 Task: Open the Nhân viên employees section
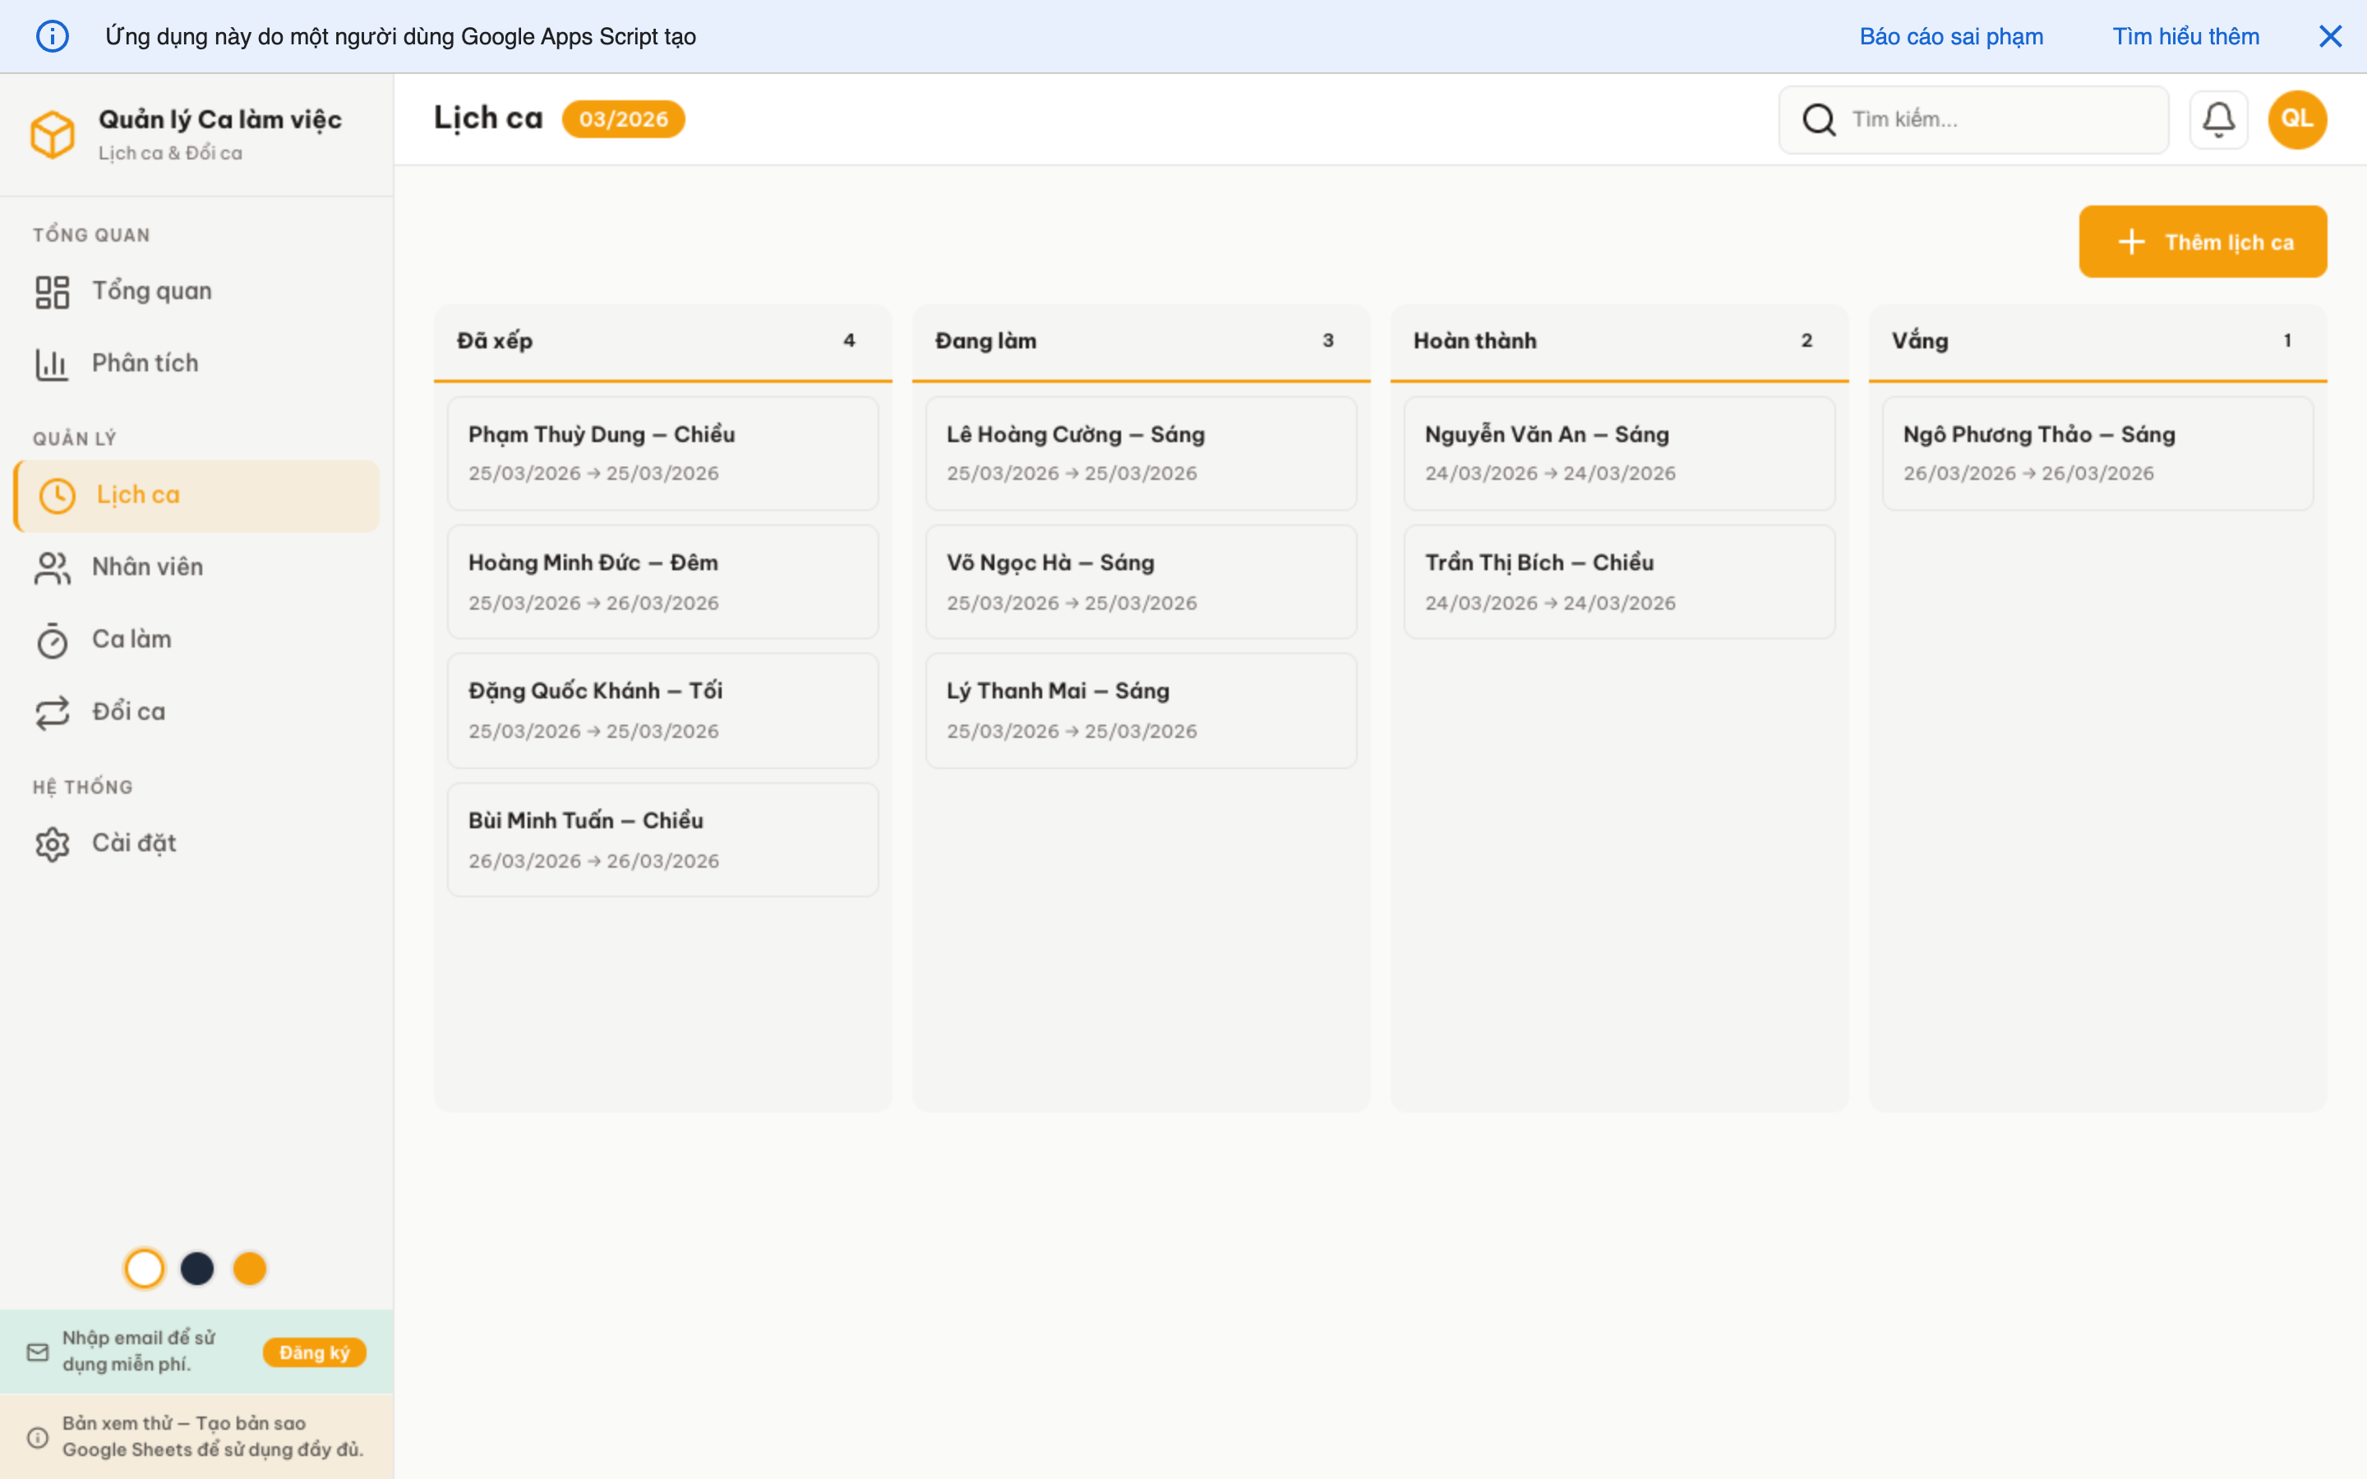click(x=149, y=566)
